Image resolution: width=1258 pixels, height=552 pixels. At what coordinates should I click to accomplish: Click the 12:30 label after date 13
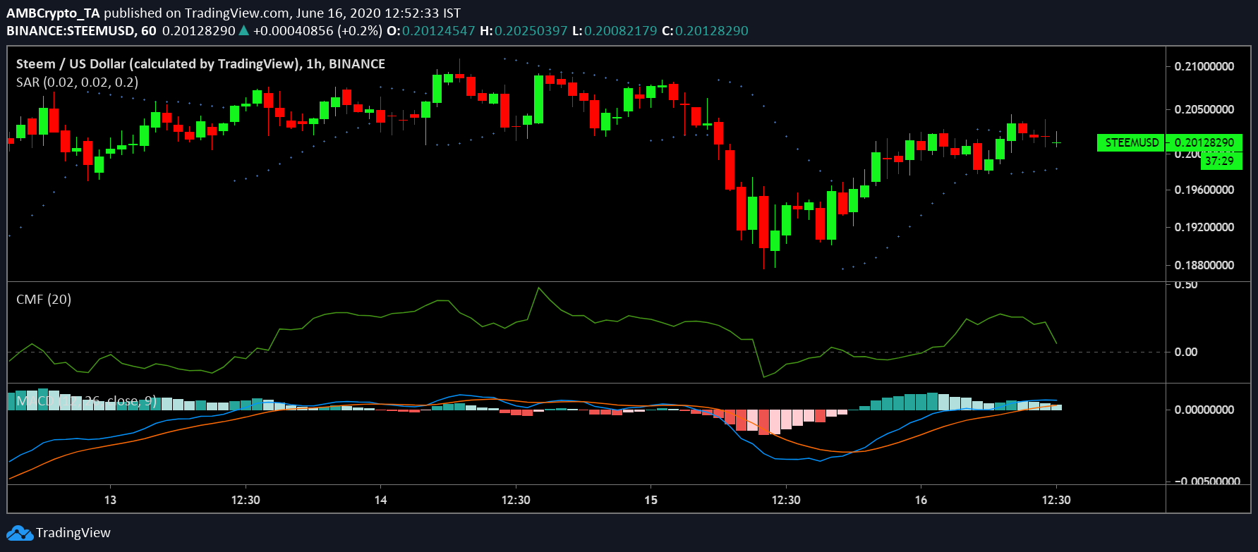coord(246,500)
